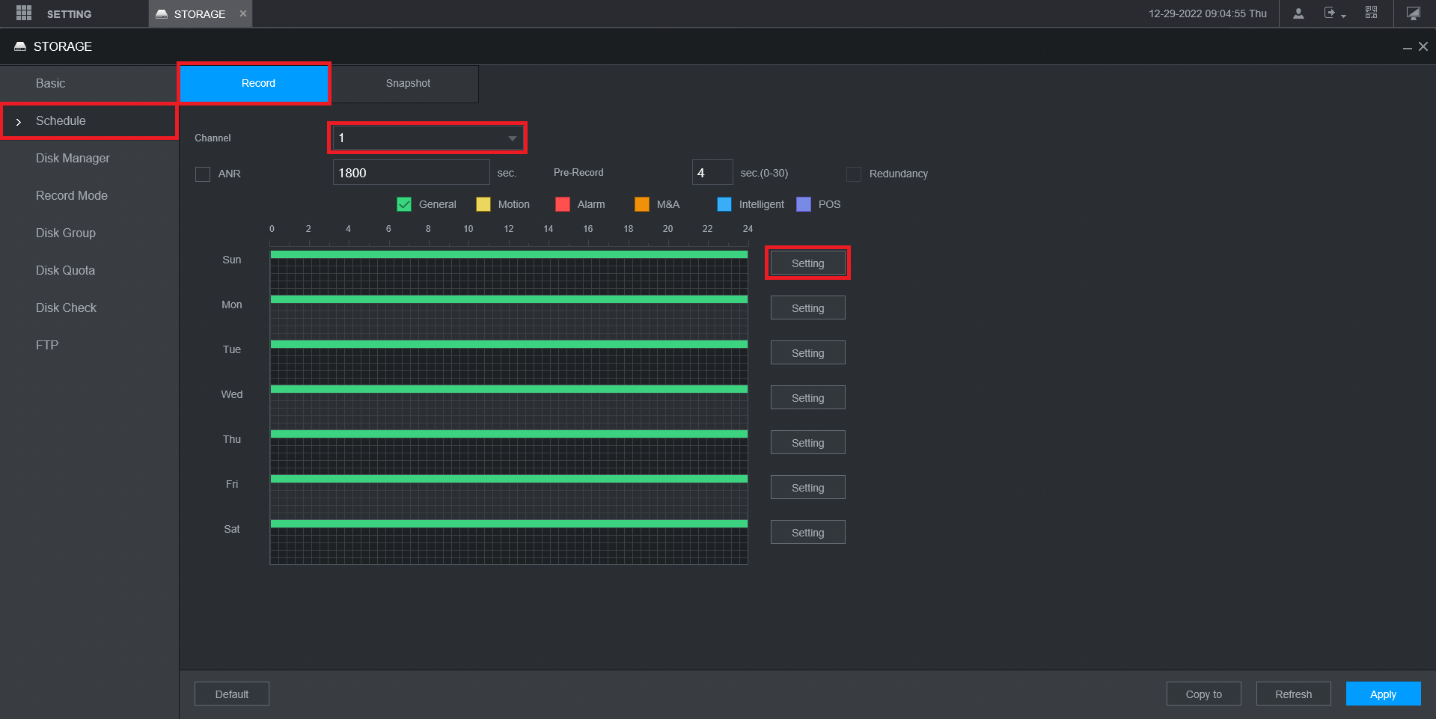This screenshot has height=719, width=1436.
Task: Select the Motion yellow record type box
Action: 483,204
